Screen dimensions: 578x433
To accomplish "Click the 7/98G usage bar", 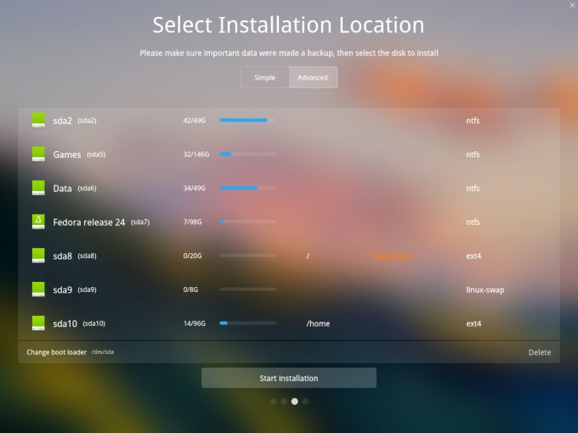I will 247,222.
